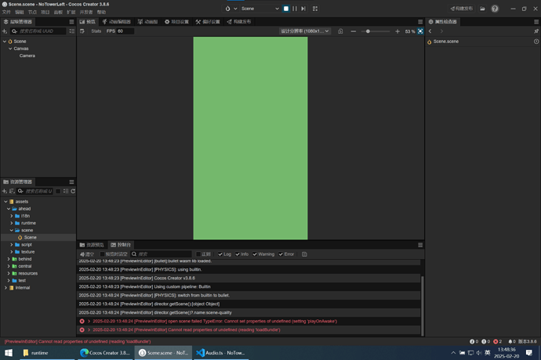Uncheck the Error filter checkbox
This screenshot has height=360, width=541.
281,254
